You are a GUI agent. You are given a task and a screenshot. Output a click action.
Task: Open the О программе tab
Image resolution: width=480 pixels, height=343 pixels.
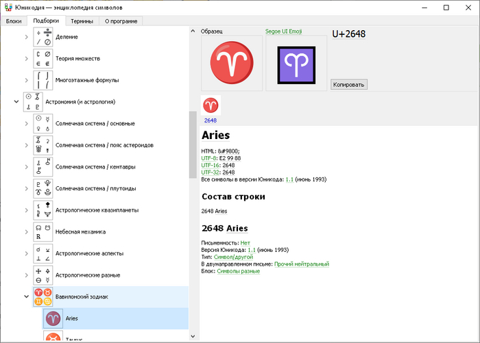pyautogui.click(x=121, y=21)
